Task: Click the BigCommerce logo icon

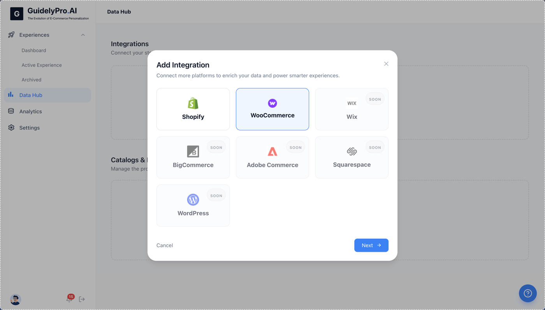Action: 193,152
